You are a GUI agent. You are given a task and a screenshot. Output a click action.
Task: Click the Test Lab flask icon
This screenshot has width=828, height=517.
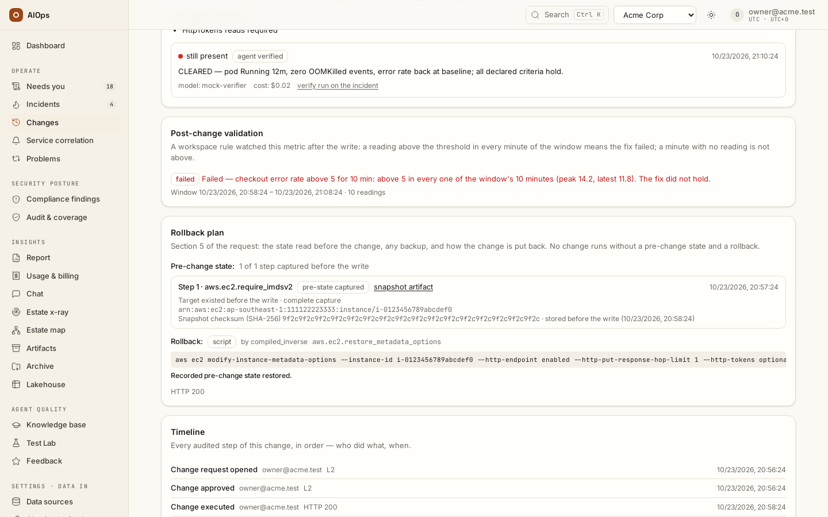(16, 443)
